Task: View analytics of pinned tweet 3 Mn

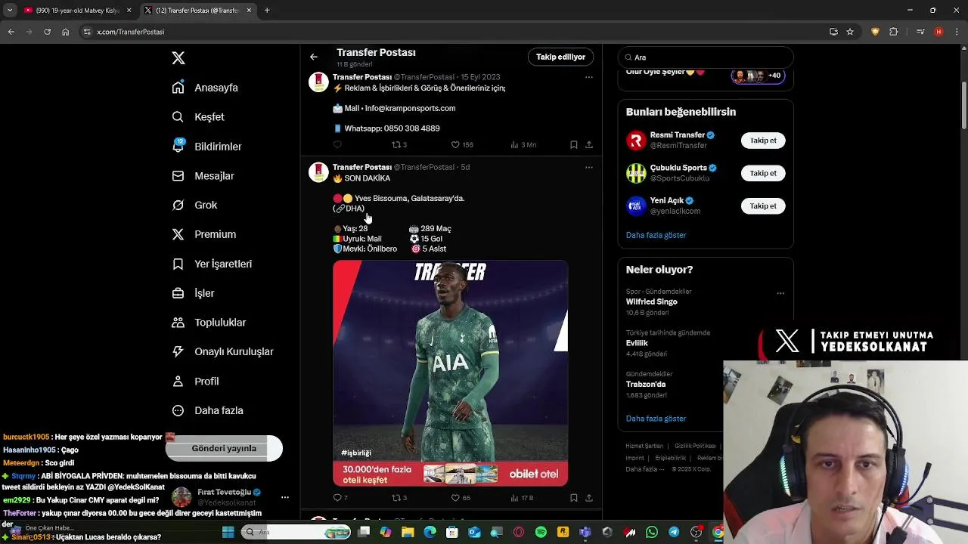Action: (x=523, y=144)
